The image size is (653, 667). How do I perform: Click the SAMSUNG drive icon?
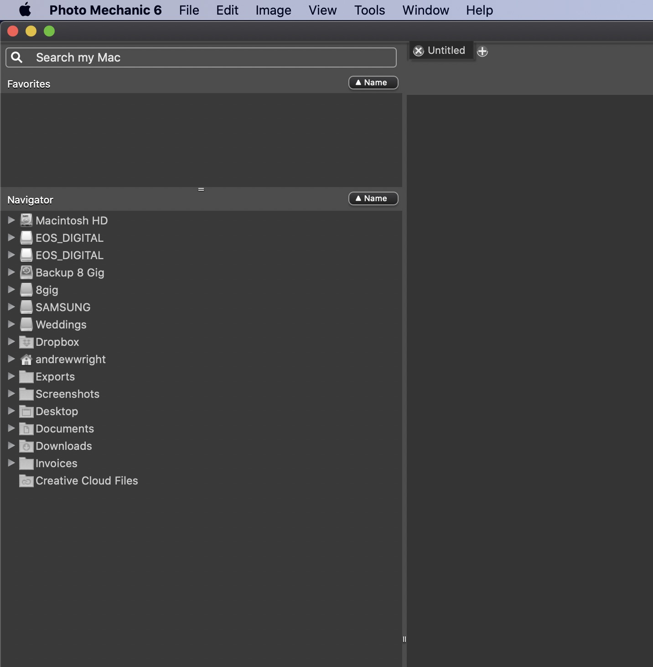pyautogui.click(x=26, y=307)
